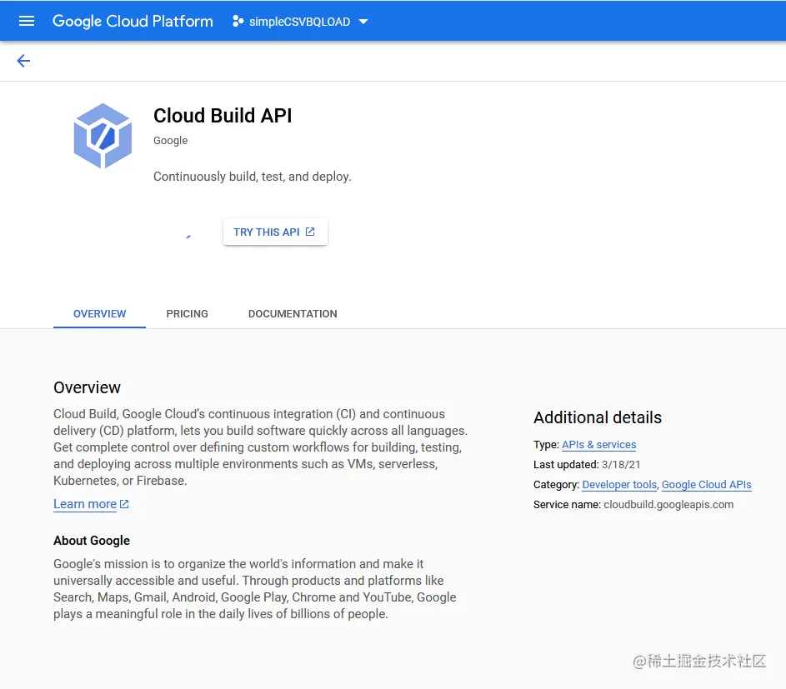The width and height of the screenshot is (786, 689).
Task: Switch to the PRICING tab
Action: coord(187,314)
